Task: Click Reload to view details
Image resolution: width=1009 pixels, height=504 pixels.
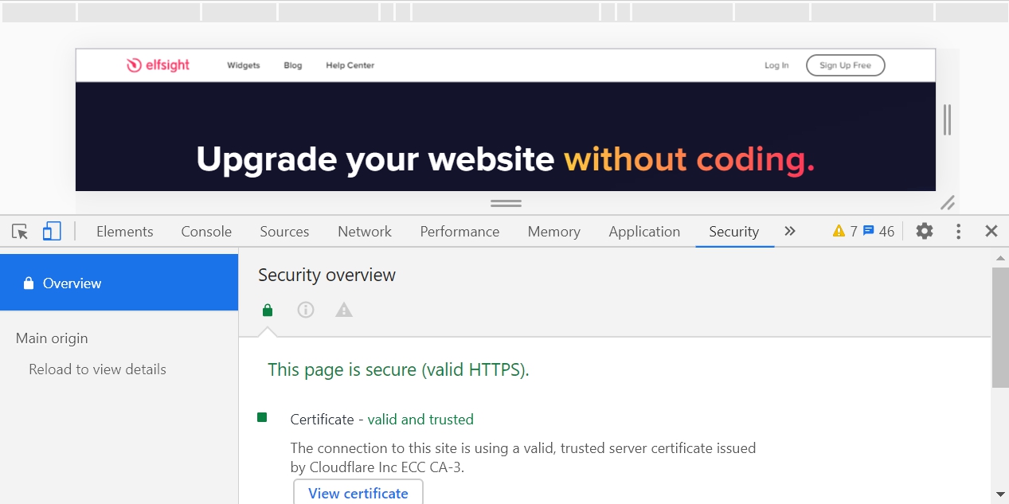Action: pos(96,369)
